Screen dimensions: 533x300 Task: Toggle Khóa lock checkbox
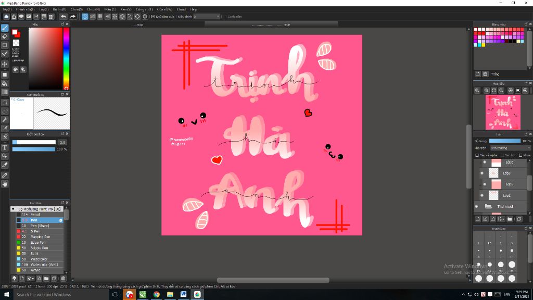pos(521,155)
